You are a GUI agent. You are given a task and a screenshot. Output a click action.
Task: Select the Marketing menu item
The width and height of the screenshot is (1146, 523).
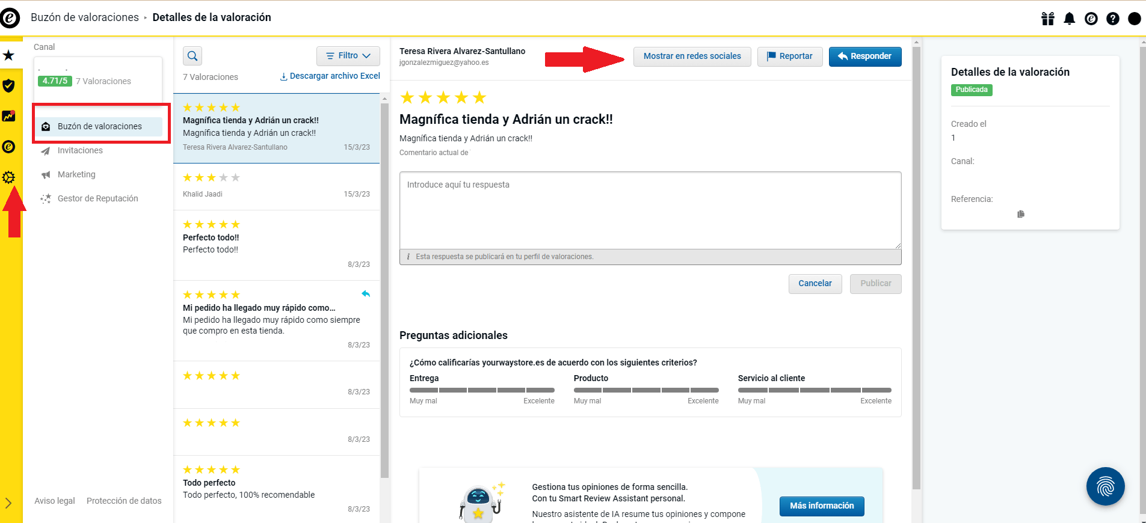tap(76, 174)
